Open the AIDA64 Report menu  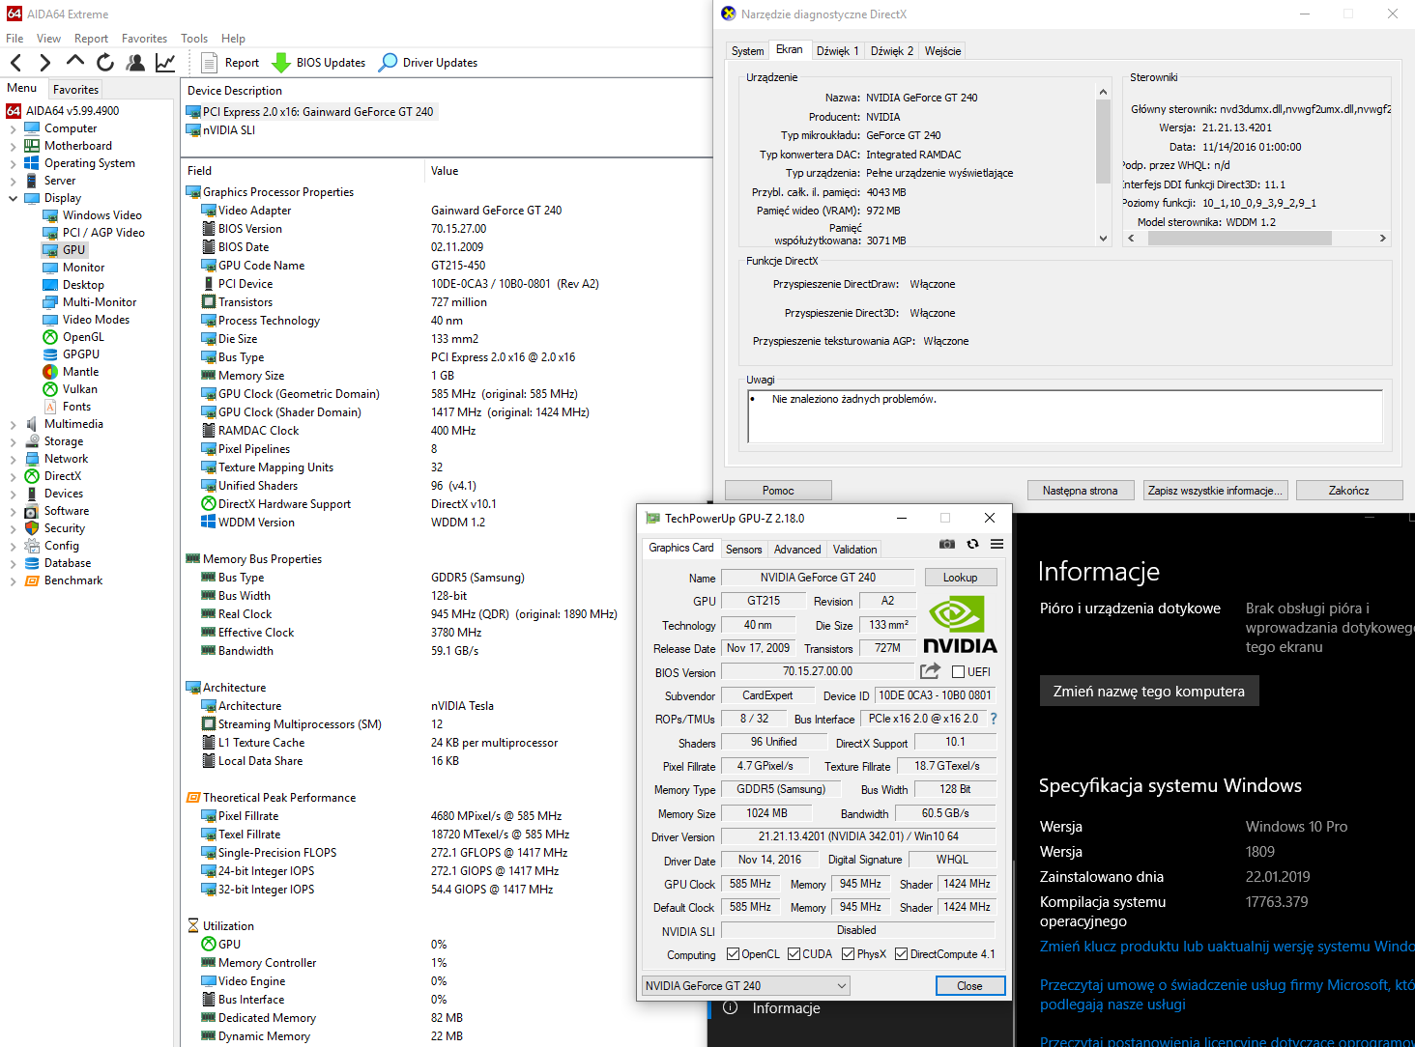click(91, 39)
